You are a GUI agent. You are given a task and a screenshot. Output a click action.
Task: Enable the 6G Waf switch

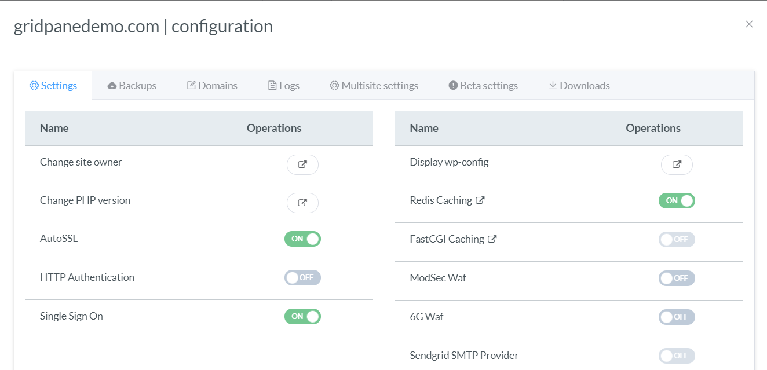tap(677, 317)
